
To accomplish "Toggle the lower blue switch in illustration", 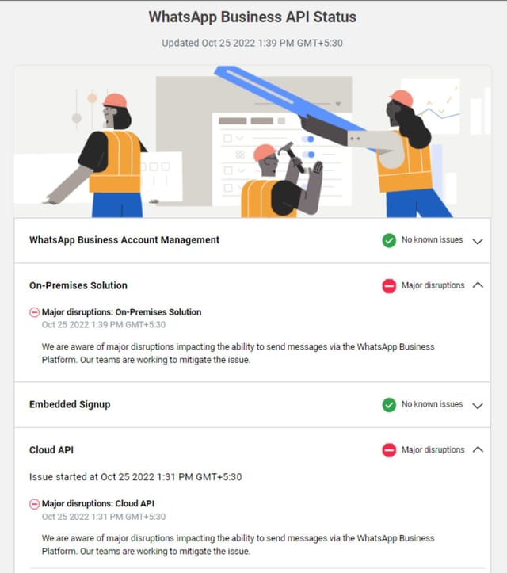I will tap(309, 155).
